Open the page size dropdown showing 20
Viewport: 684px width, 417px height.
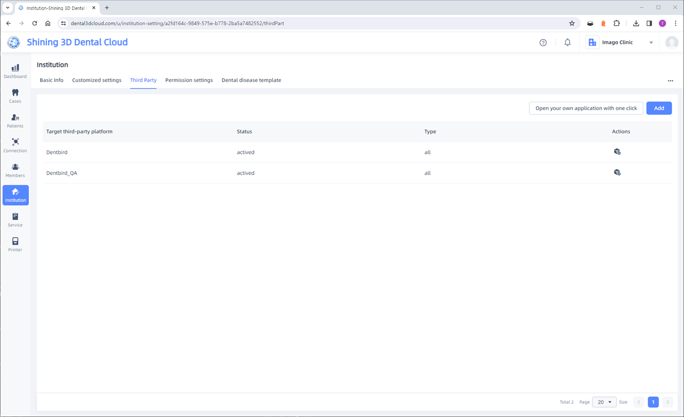point(604,402)
